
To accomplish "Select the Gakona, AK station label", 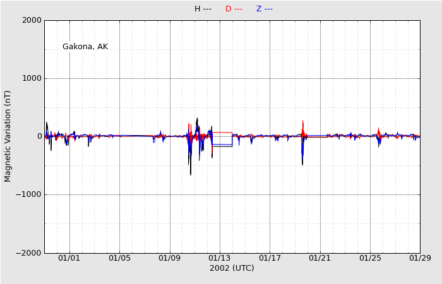I will coord(85,47).
